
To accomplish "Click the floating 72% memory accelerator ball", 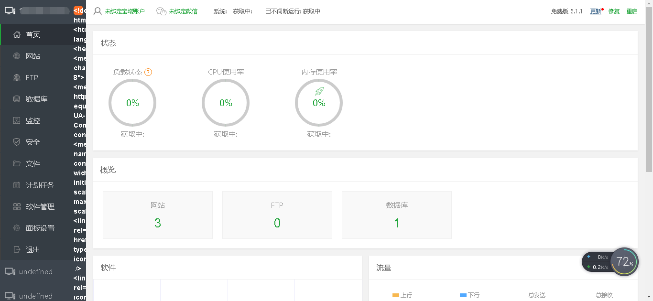I will 624,261.
